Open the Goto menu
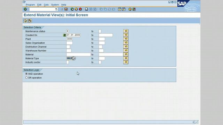The width and height of the screenshot is (223, 125). click(46, 5)
